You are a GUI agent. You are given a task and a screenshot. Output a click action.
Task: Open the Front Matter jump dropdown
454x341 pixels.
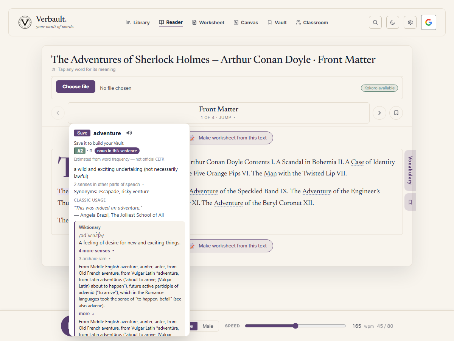point(219,113)
